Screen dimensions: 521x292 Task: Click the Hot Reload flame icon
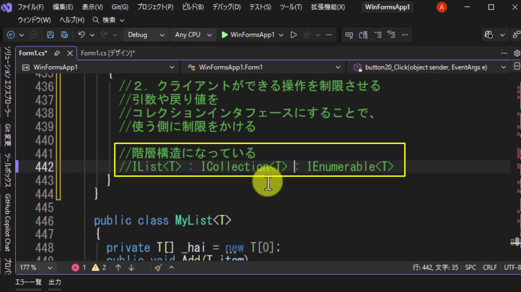point(307,35)
